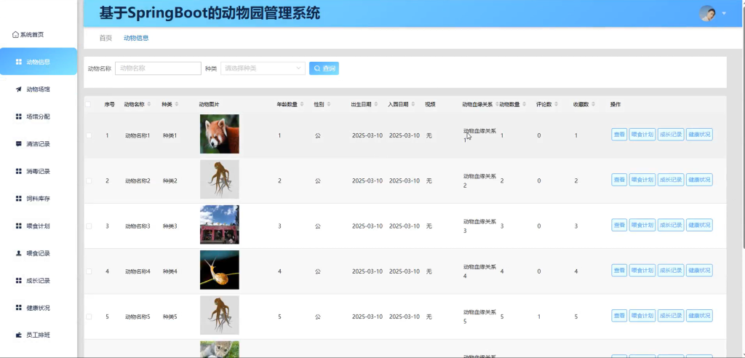Screen dimensions: 745x358
Task: Click the user avatar at top right
Action: tap(707, 13)
